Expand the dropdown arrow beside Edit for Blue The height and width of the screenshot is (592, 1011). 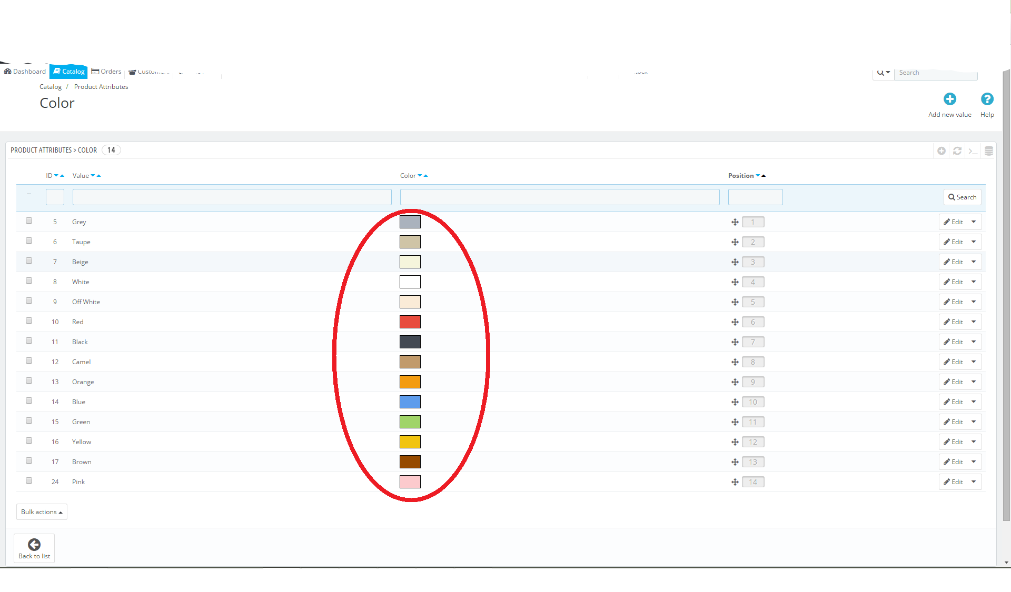[x=974, y=402]
